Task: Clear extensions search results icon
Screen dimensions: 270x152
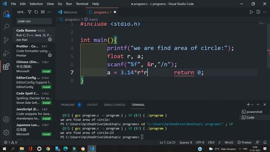Action: point(43,12)
